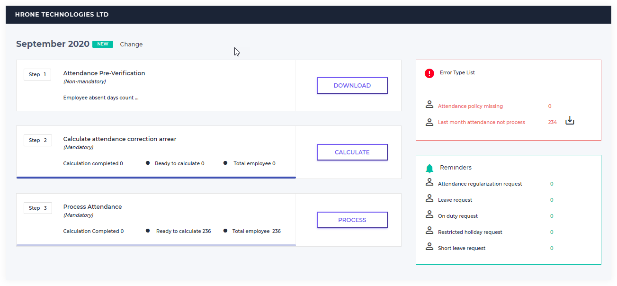Viewport: 617px width, 286px height.
Task: Open Attendance regularization request reminder
Action: [x=480, y=184]
